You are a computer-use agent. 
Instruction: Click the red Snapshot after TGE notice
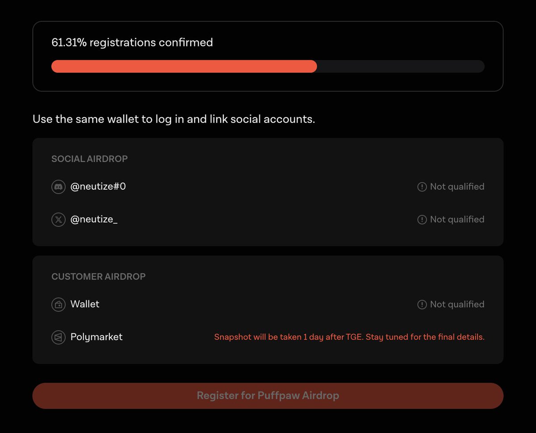(349, 337)
